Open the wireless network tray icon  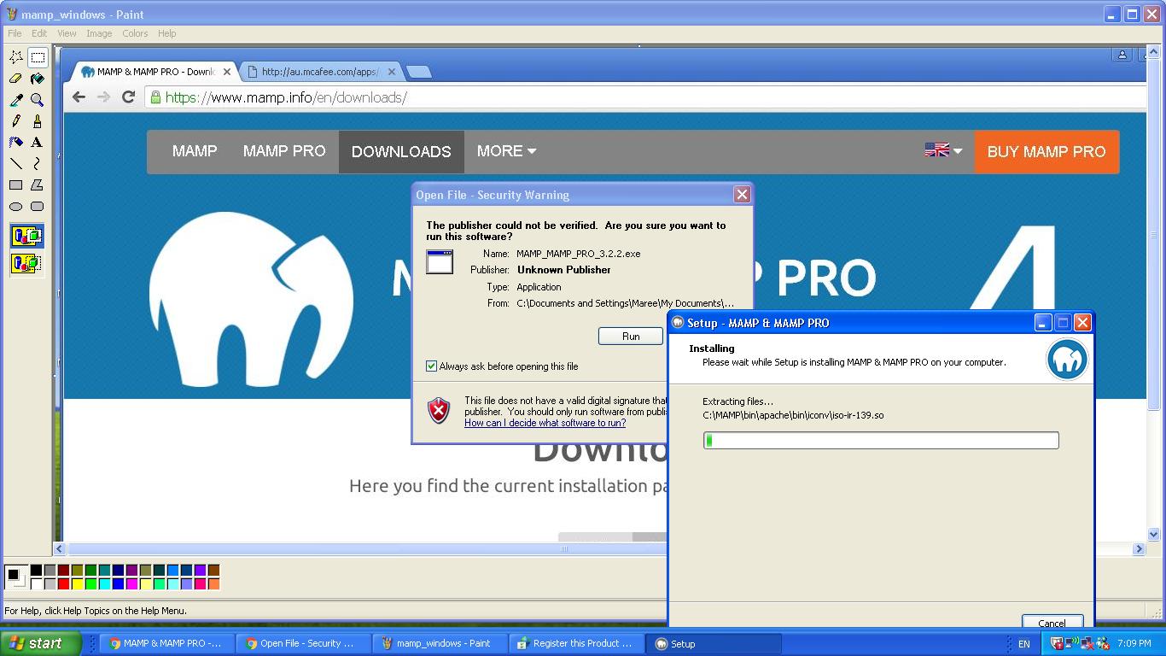pyautogui.click(x=1071, y=643)
